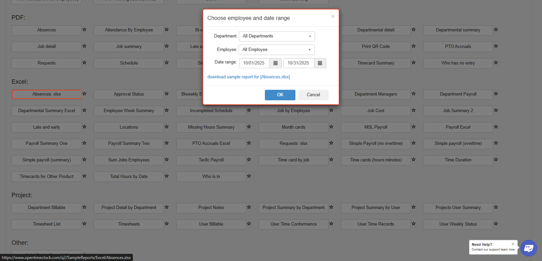Expand the Department dropdown
The width and height of the screenshot is (542, 261).
pos(277,36)
